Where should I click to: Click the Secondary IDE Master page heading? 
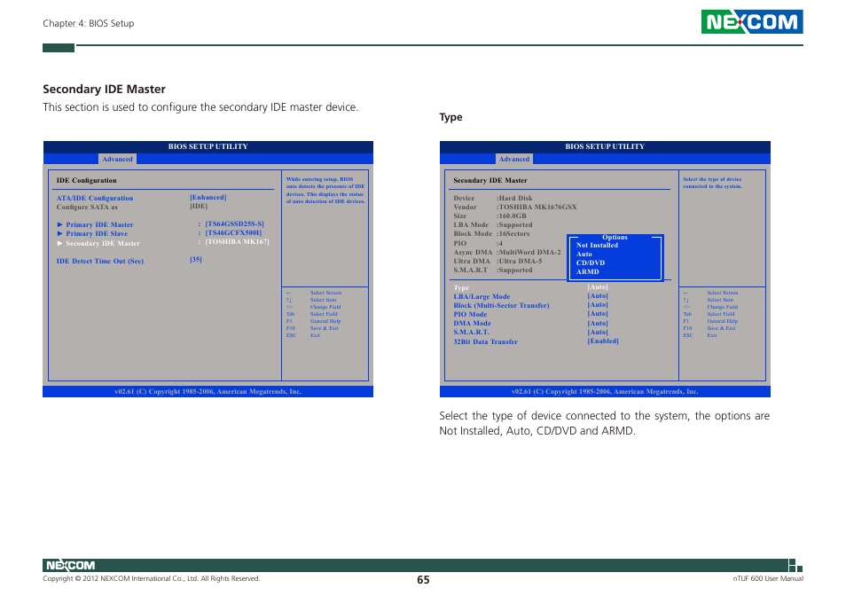click(104, 89)
